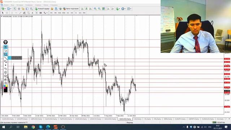This screenshot has width=231, height=130.
Task: Switch chart to bar chart mode
Action: (x=82, y=9)
